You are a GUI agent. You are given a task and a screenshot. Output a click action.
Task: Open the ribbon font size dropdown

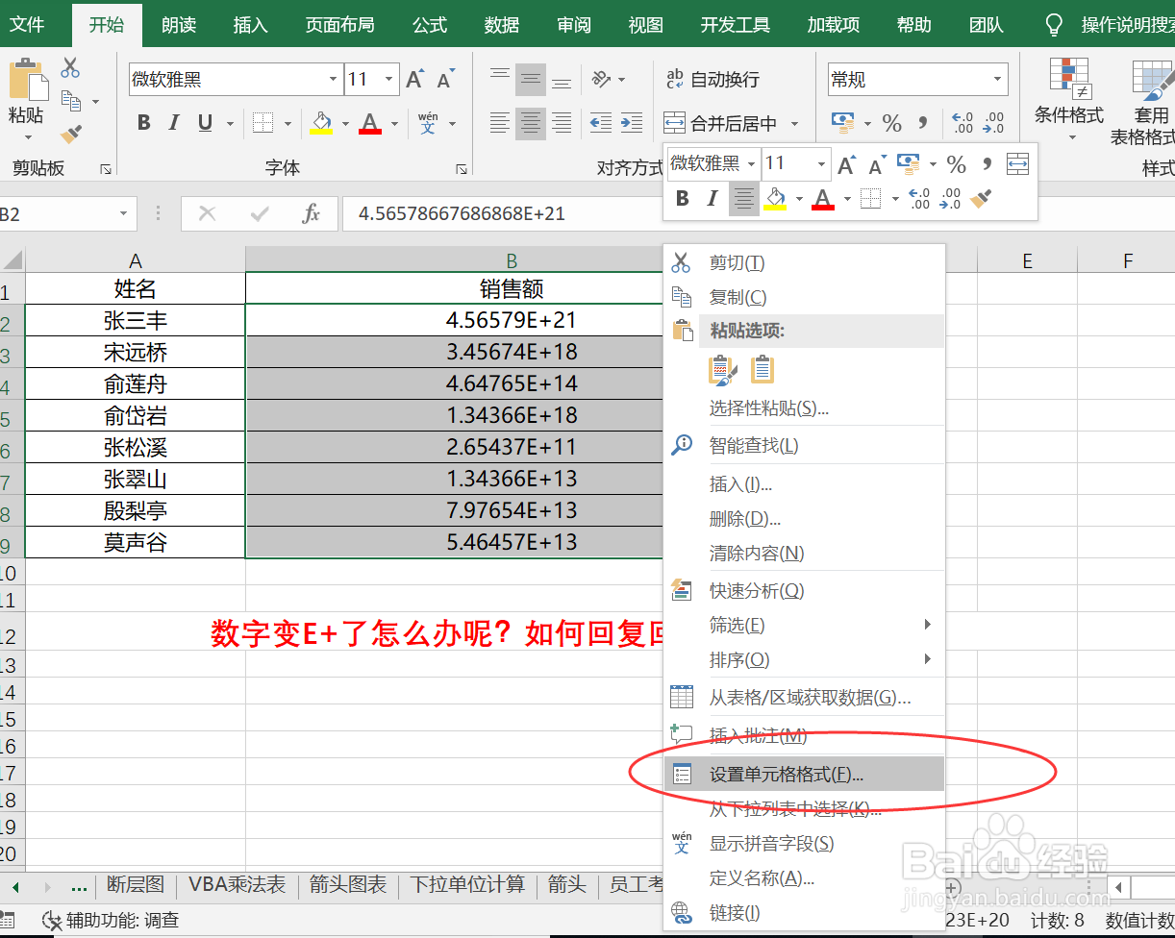[389, 80]
